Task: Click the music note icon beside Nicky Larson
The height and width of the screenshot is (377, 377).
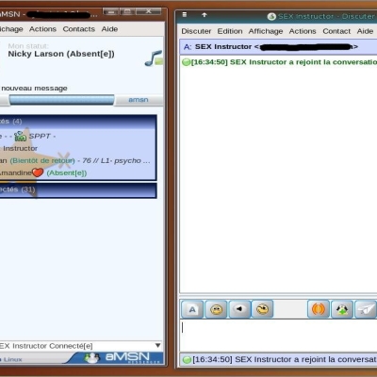Action: (x=154, y=58)
